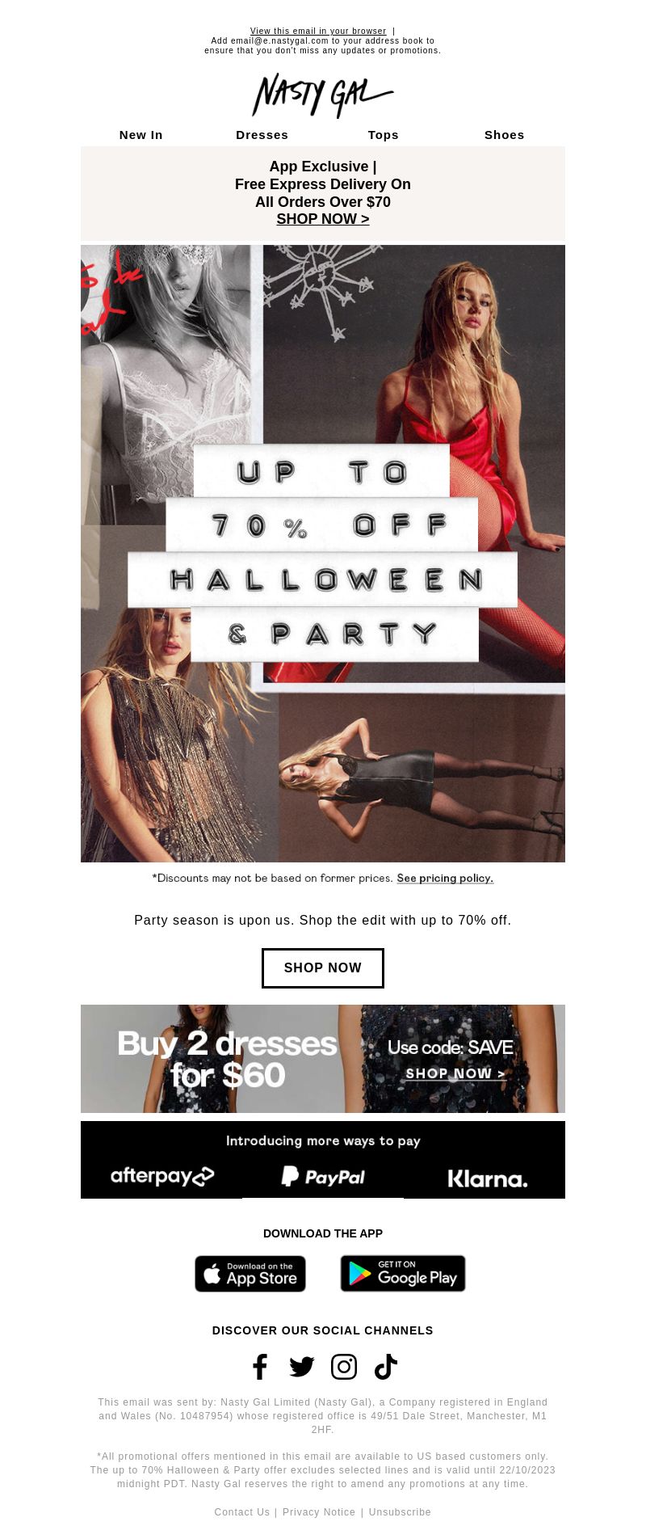
Task: Select the Klarna payment logo
Action: click(488, 1179)
